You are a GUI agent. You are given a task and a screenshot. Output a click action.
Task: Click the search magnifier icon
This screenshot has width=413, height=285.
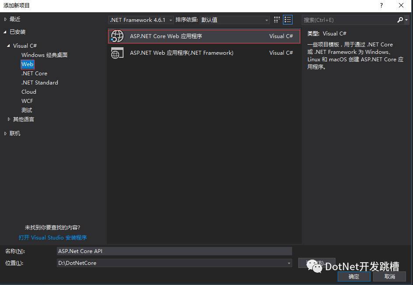click(400, 20)
